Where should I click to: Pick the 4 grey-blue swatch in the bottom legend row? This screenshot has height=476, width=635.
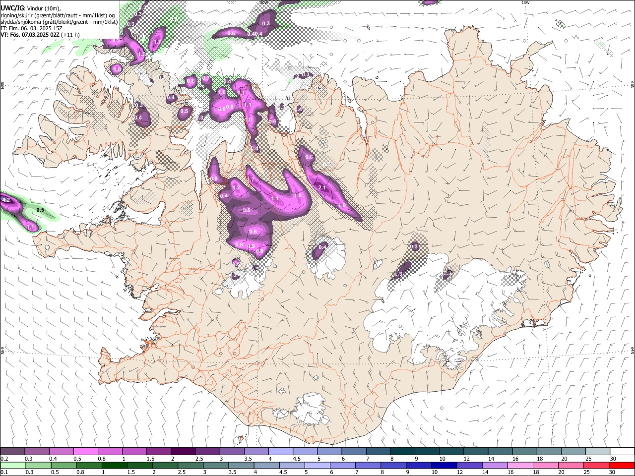coord(266,465)
